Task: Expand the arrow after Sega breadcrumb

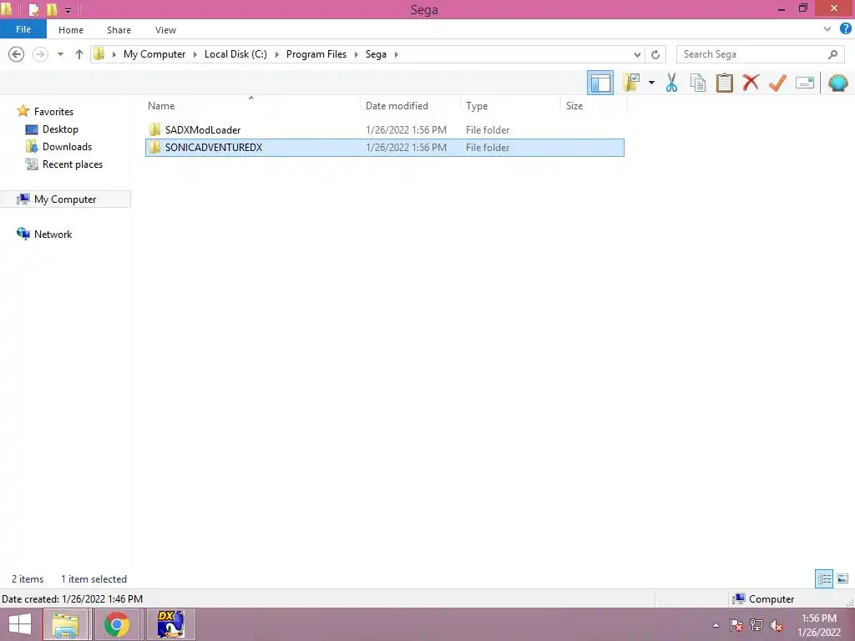Action: [x=396, y=54]
